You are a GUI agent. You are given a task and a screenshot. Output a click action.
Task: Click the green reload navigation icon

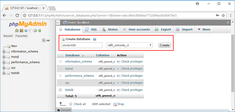click(x=40, y=31)
